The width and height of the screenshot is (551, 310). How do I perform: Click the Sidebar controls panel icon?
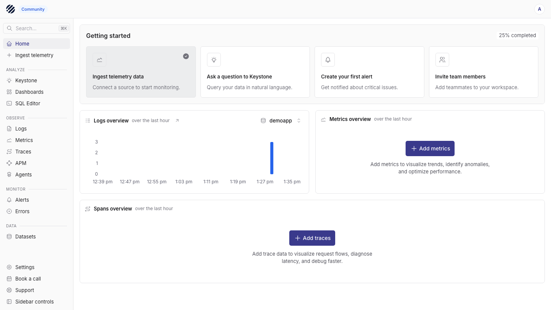click(x=9, y=302)
